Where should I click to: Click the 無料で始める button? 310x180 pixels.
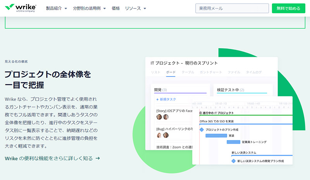tap(288, 8)
